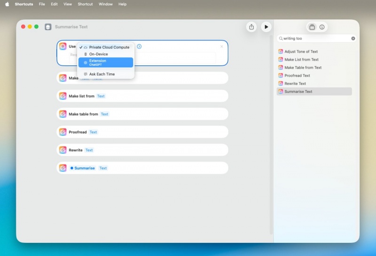Image resolution: width=376 pixels, height=256 pixels.
Task: Open the Shortcut menu
Action: pyautogui.click(x=85, y=4)
